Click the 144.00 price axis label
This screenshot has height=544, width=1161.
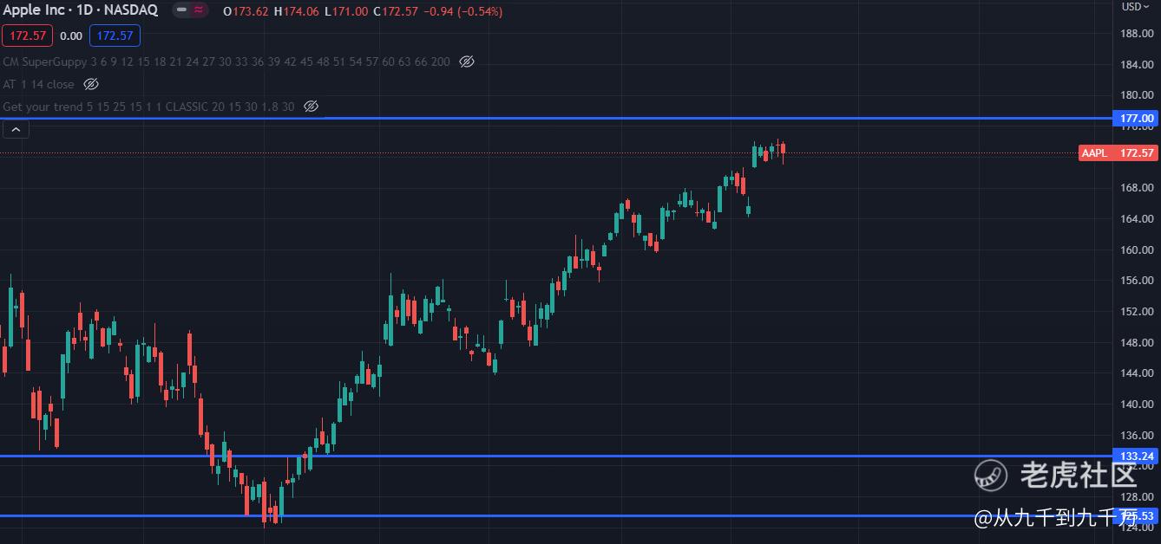click(1136, 373)
